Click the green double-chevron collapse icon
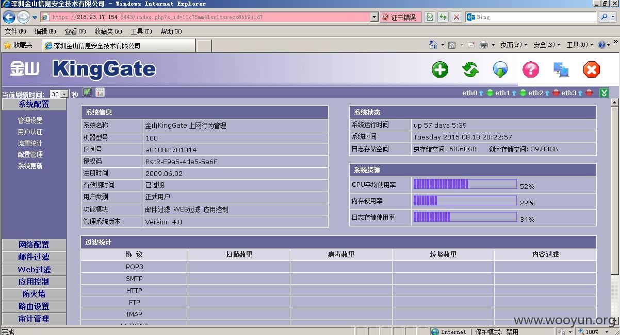The height and width of the screenshot is (335, 620). click(604, 93)
